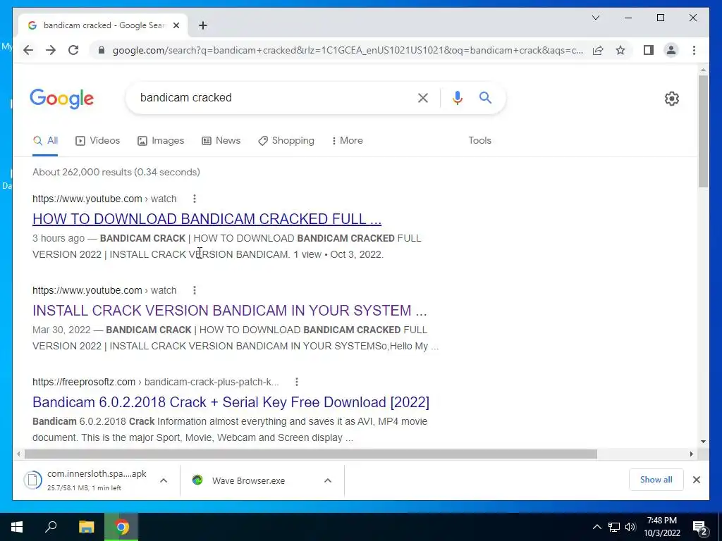Viewport: 722px width, 541px height.
Task: Start search by voice microphone
Action: coord(457,97)
